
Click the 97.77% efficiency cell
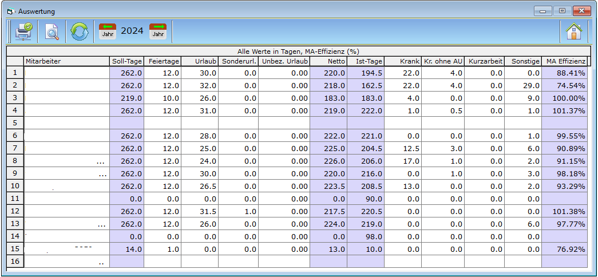tap(564, 224)
